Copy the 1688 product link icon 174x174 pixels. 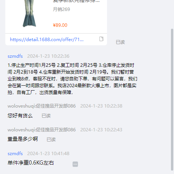point(101,39)
